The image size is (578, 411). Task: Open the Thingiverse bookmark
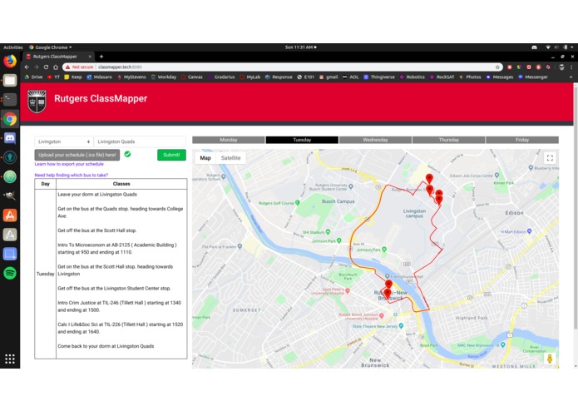point(379,77)
